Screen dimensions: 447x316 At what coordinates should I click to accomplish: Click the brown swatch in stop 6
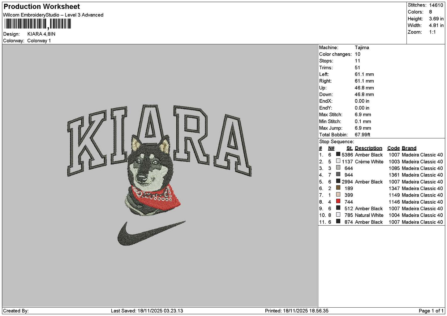(338, 188)
